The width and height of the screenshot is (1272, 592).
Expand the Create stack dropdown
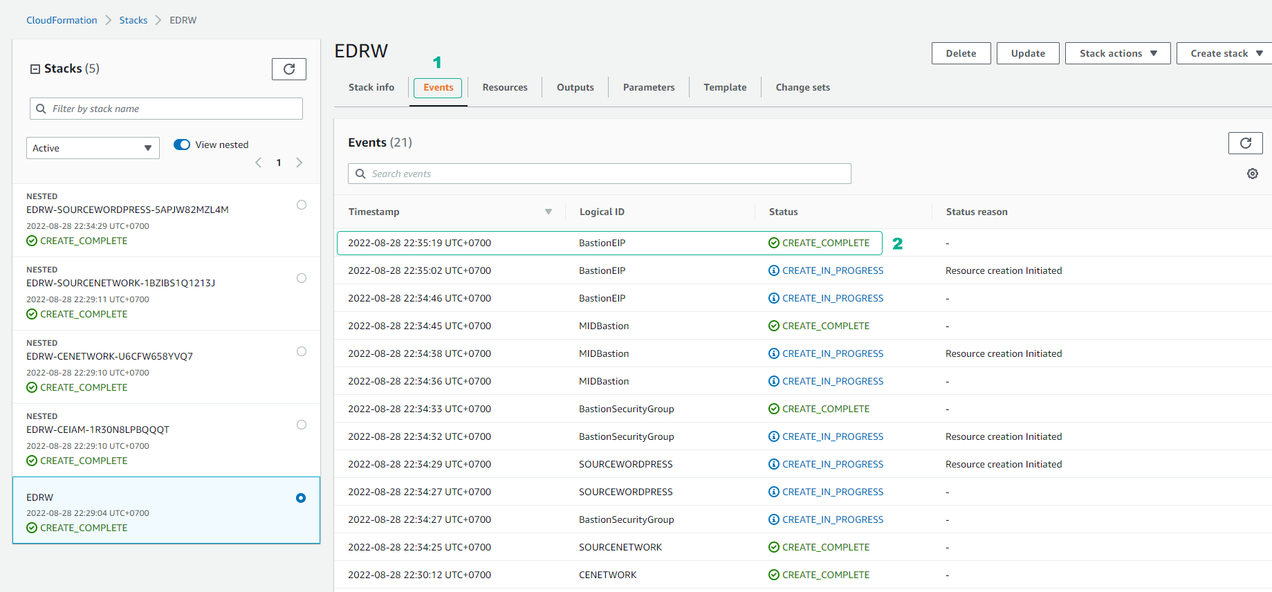1226,53
